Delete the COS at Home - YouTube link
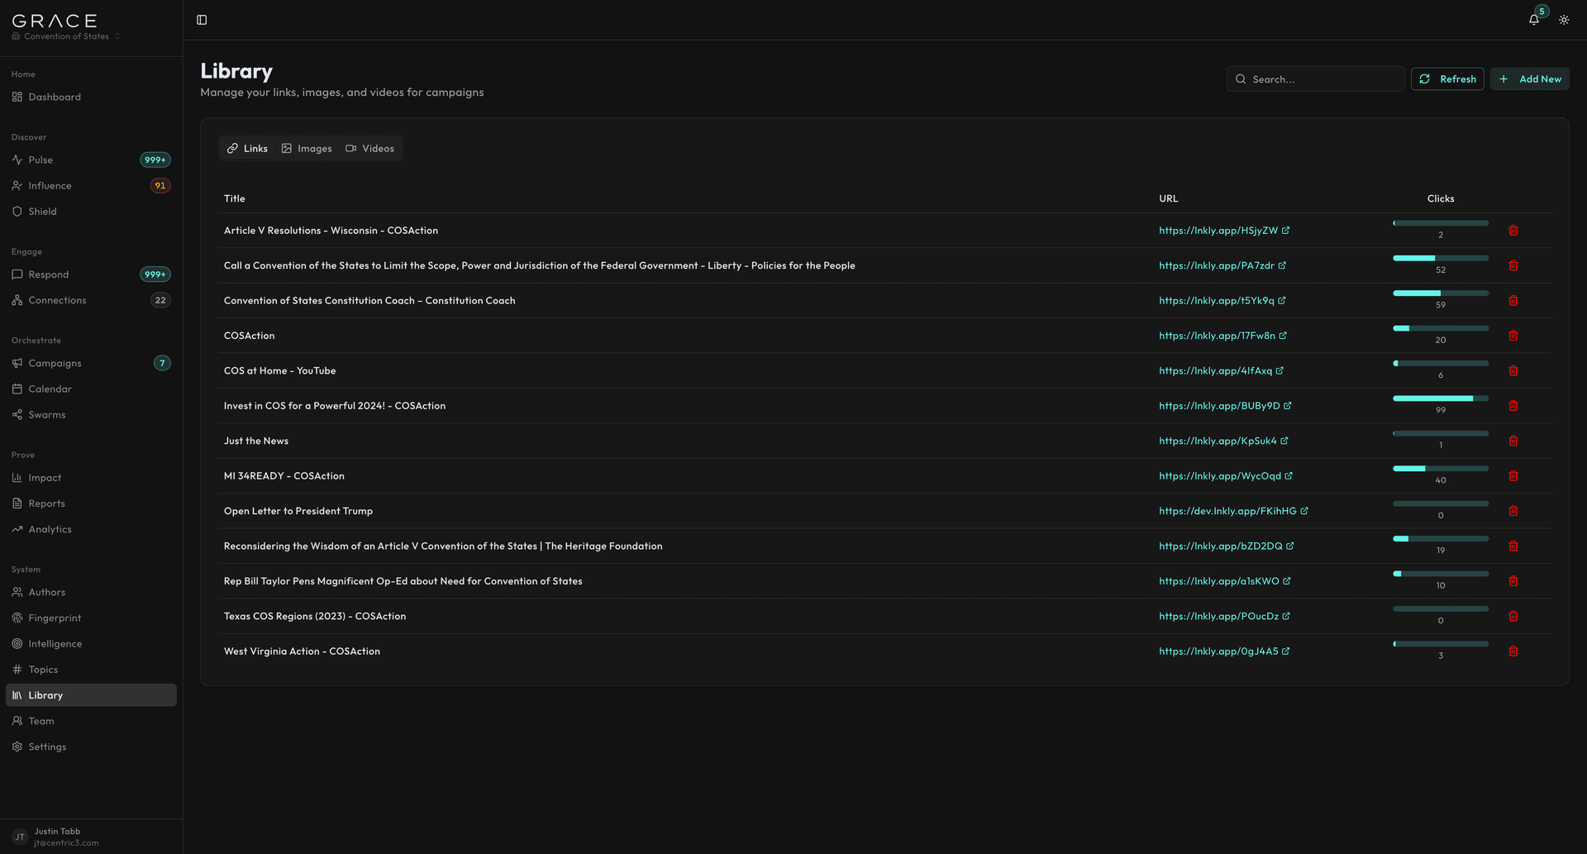Screen dimensions: 1587x854 [1513, 370]
